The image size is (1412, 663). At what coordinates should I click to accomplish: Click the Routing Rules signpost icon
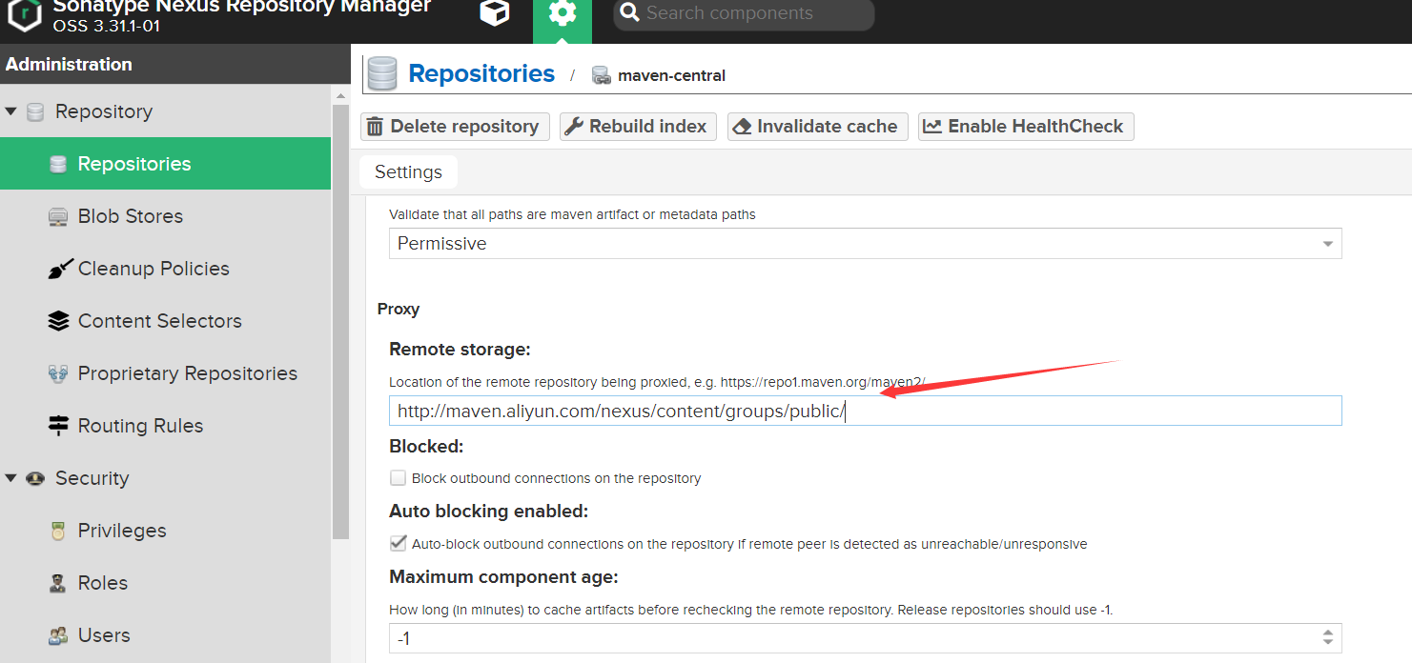click(58, 426)
